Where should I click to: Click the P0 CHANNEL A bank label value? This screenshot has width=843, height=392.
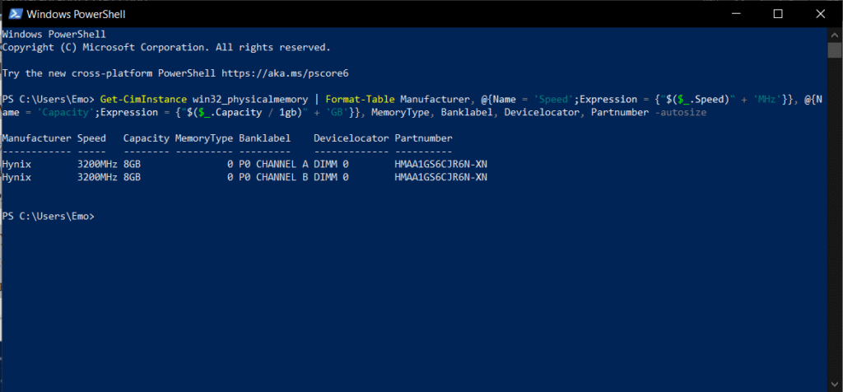point(273,164)
